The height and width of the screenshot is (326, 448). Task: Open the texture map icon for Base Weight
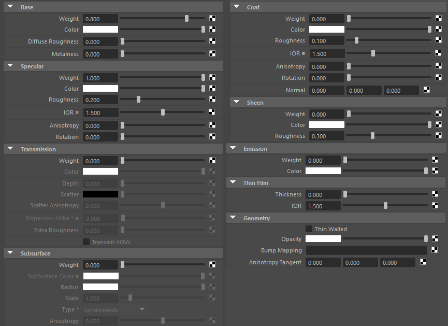212,18
